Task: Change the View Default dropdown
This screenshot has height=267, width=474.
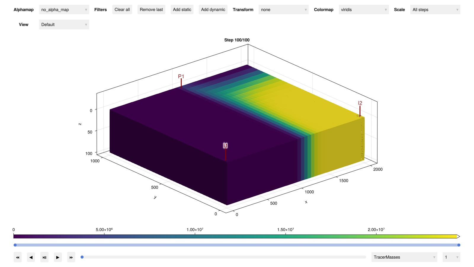Action: click(64, 25)
